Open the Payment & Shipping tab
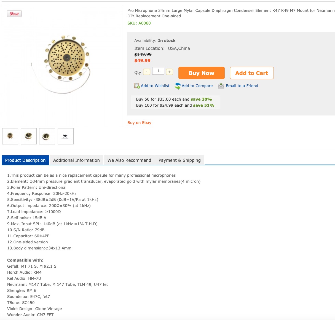335x320 pixels. [179, 160]
